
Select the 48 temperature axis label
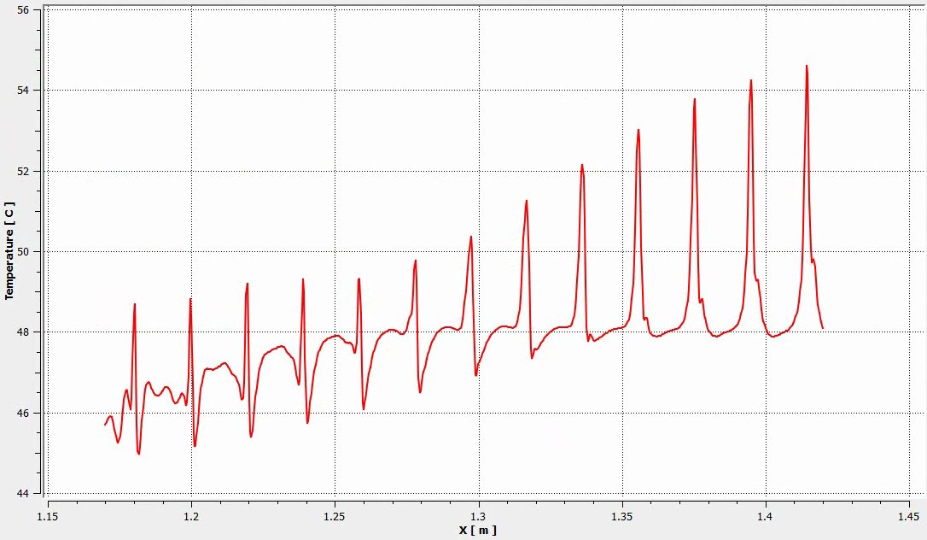23,332
